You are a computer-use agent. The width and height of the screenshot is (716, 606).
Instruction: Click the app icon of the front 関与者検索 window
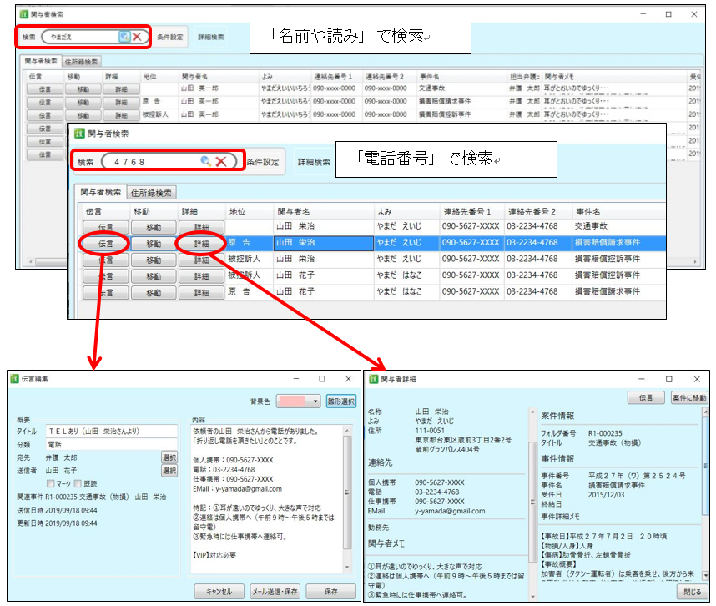(x=79, y=134)
